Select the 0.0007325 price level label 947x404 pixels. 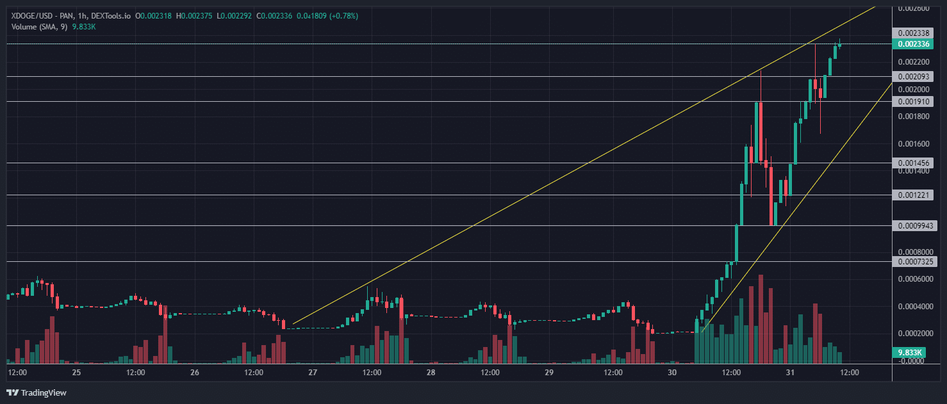click(x=914, y=261)
